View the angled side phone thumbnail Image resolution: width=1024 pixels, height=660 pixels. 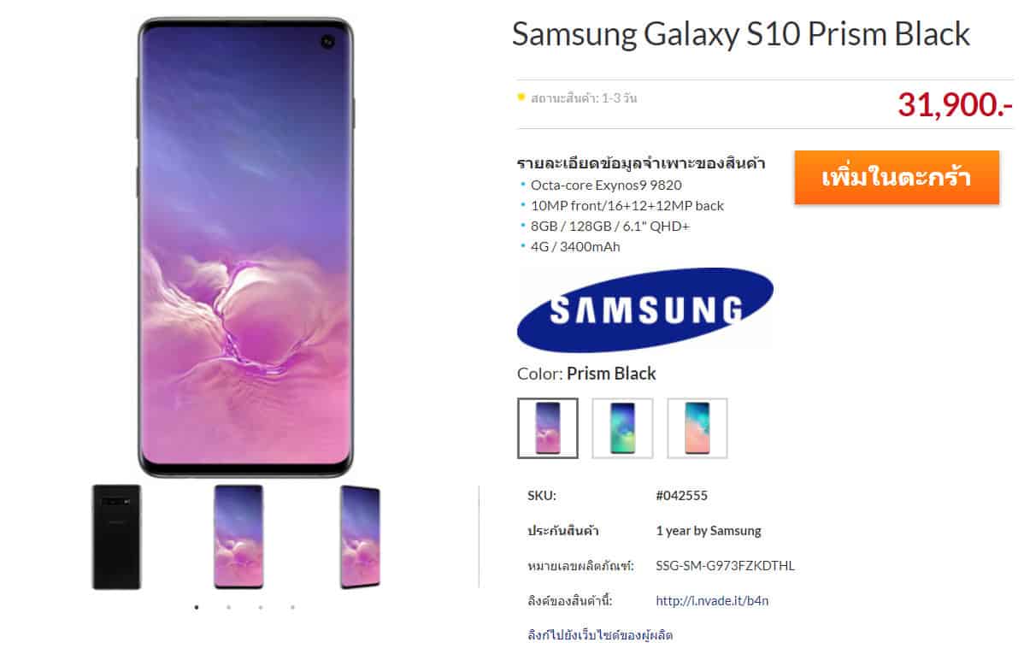(x=360, y=537)
